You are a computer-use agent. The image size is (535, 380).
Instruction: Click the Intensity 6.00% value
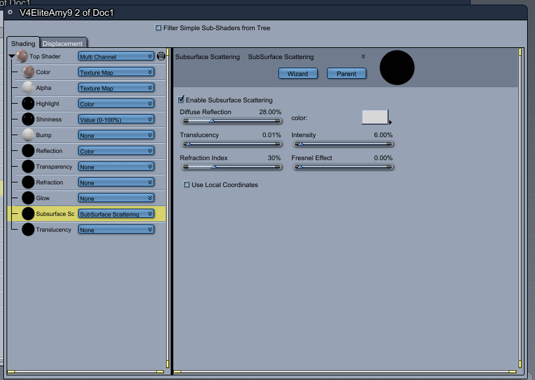click(x=383, y=135)
